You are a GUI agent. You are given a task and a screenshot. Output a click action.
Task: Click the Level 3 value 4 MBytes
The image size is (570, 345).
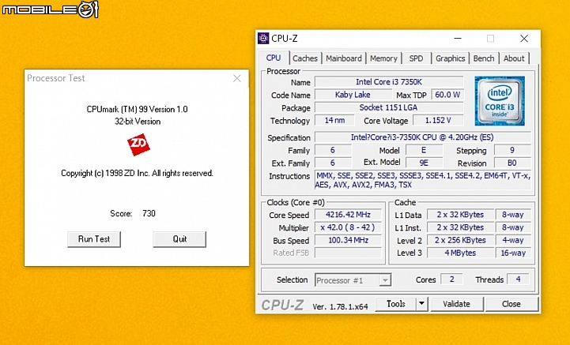[460, 253]
